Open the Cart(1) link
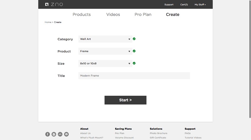Screen dimensions: 251x140 pos(184,5)
